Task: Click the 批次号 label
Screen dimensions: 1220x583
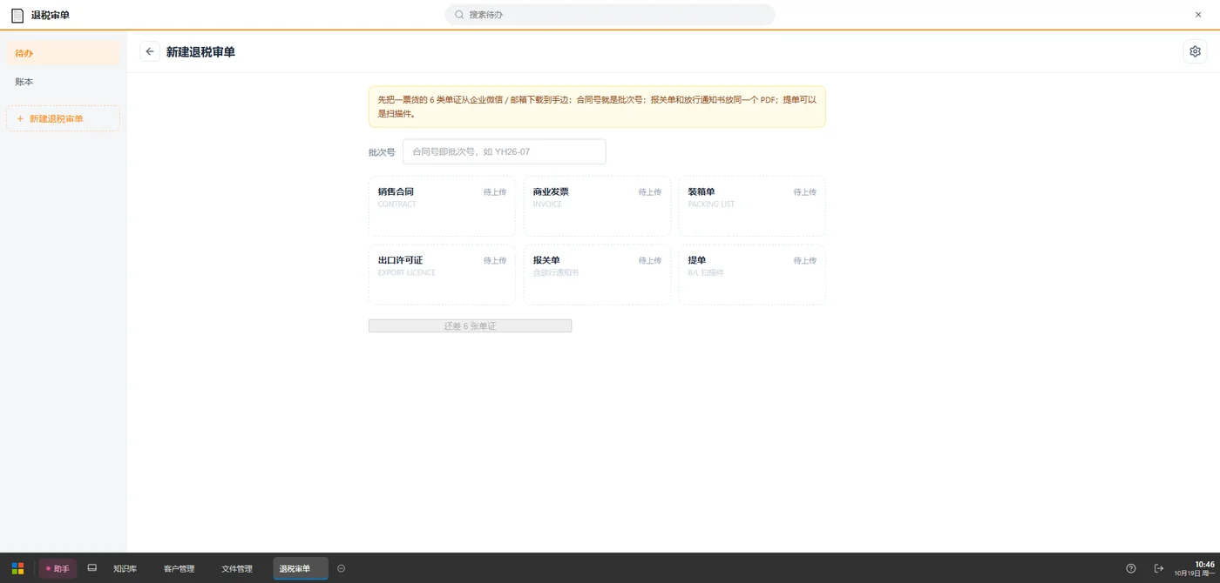Action: (x=382, y=152)
